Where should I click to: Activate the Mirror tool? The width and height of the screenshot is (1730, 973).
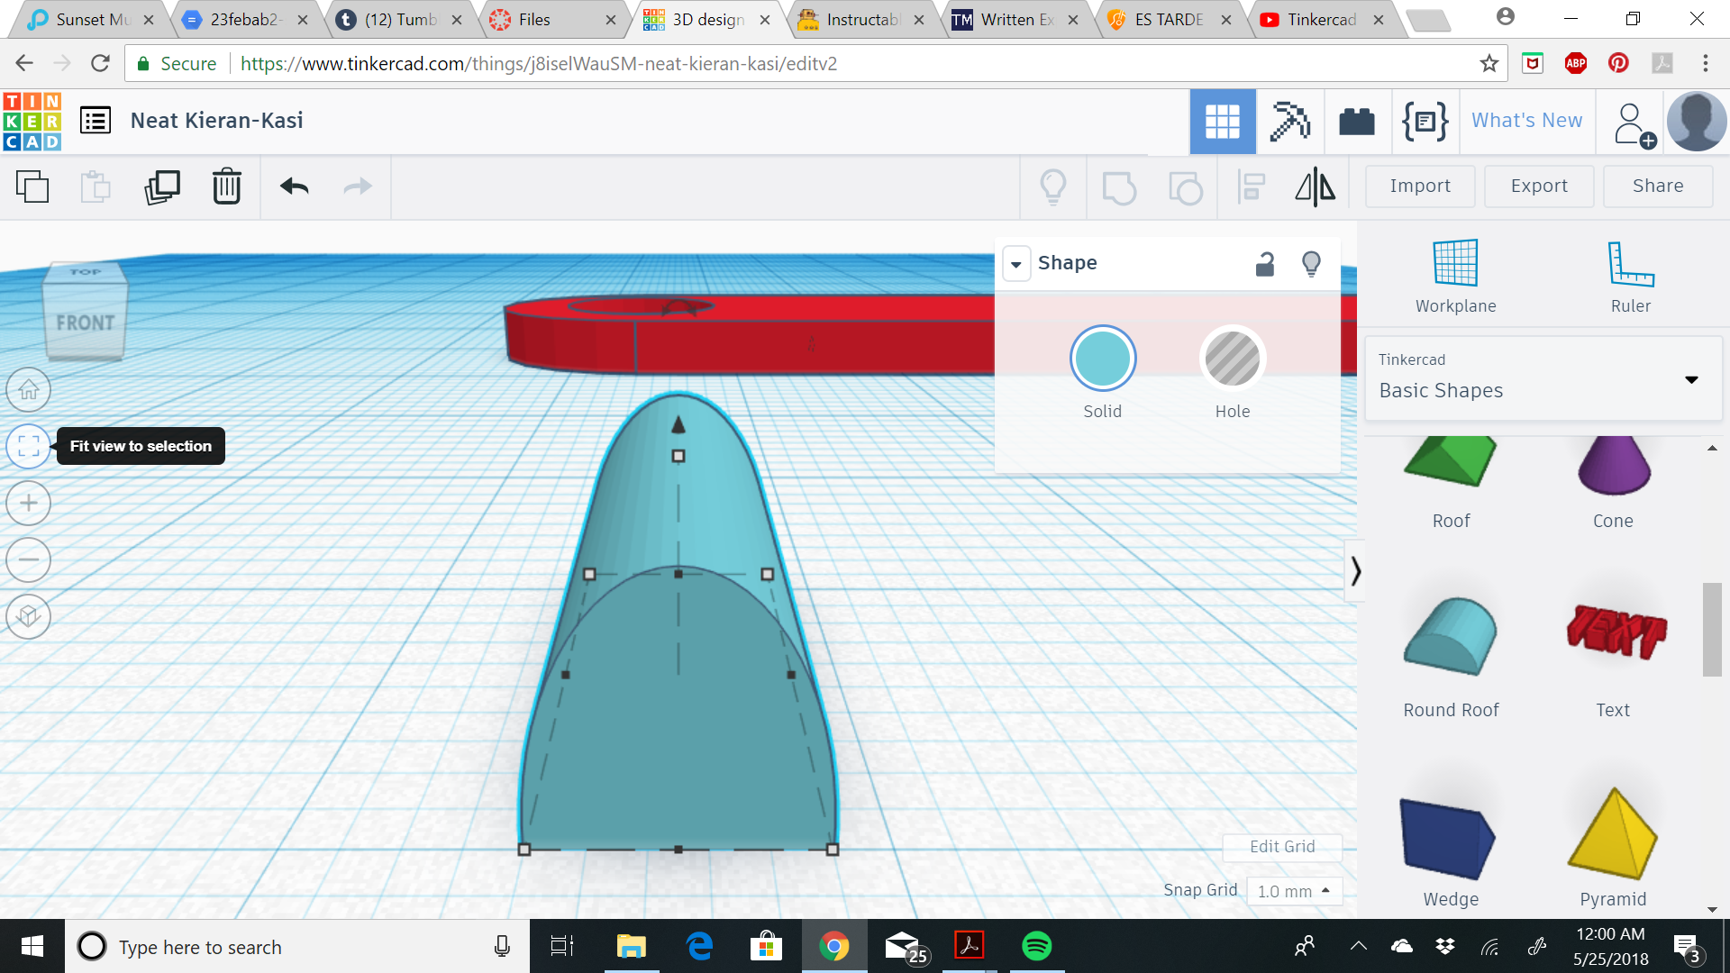click(x=1316, y=187)
